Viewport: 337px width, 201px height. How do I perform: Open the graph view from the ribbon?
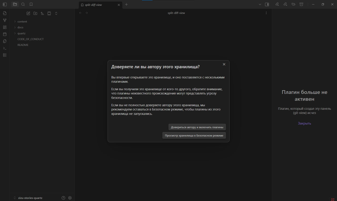(4, 20)
